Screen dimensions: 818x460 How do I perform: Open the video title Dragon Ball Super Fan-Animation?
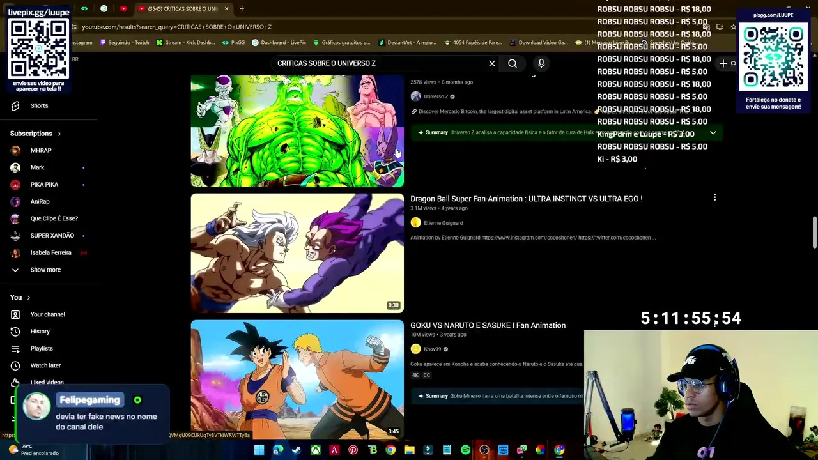click(x=526, y=199)
